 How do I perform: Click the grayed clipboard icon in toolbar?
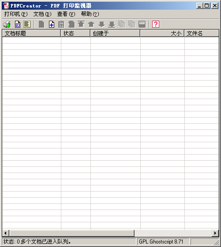[x=61, y=24]
